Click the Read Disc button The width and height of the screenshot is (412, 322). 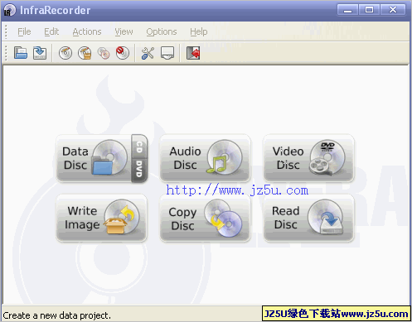(x=308, y=218)
